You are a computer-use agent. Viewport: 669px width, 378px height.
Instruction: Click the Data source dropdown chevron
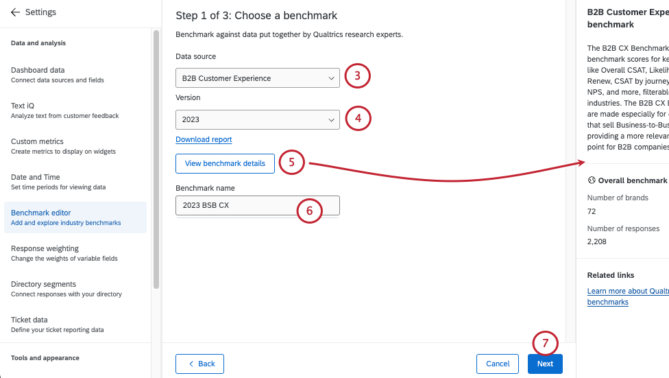(331, 78)
